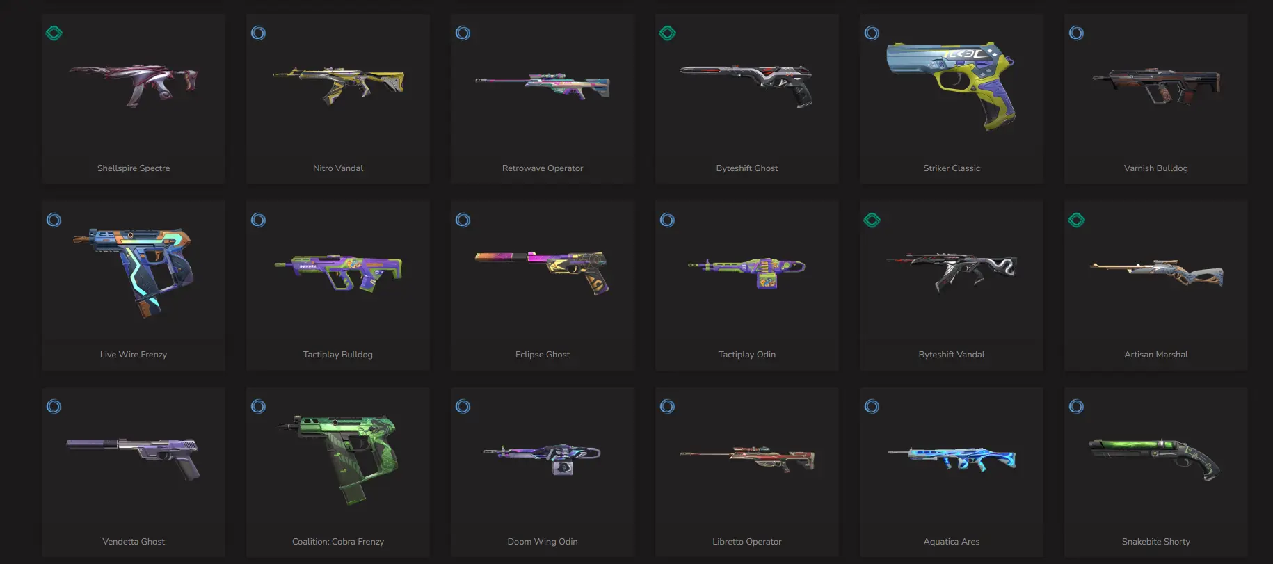Click the green tier icon on Byteshift Ghost
Image resolution: width=1273 pixels, height=564 pixels.
click(668, 33)
